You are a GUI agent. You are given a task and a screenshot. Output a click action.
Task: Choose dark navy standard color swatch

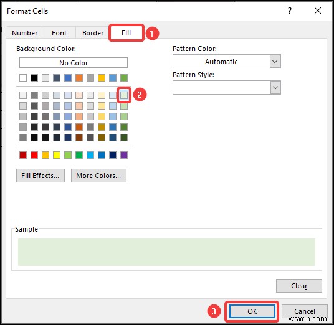click(113, 155)
